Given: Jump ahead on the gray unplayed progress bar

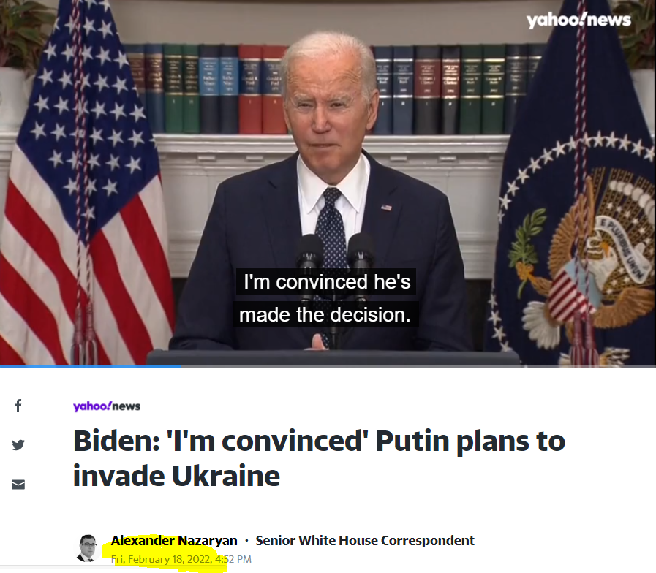Looking at the screenshot, I should tap(418, 367).
